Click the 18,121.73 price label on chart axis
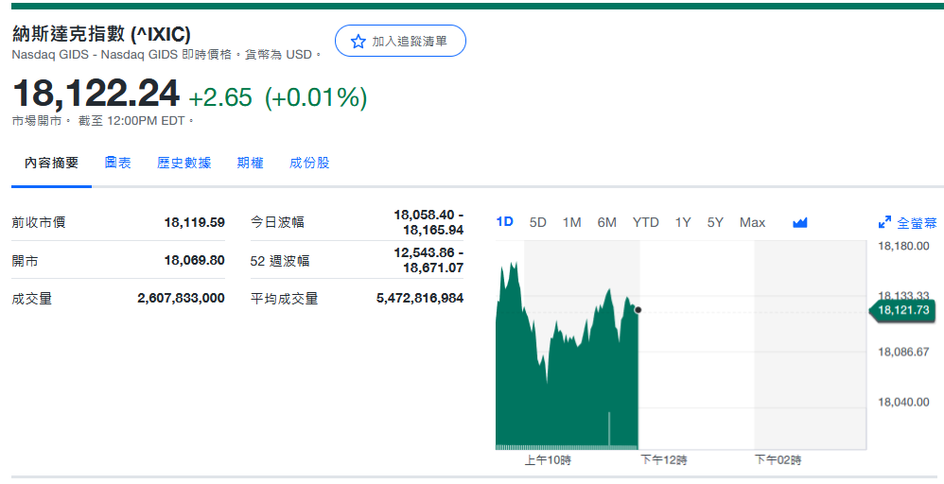The height and width of the screenshot is (484, 944). pyautogui.click(x=903, y=310)
